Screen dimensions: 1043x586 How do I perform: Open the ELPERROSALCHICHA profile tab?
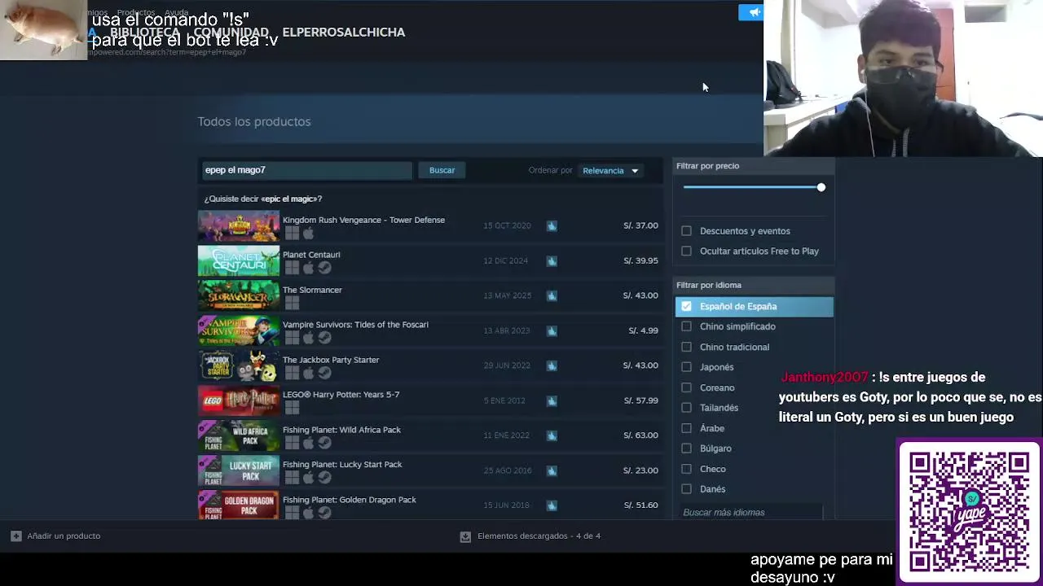(344, 33)
